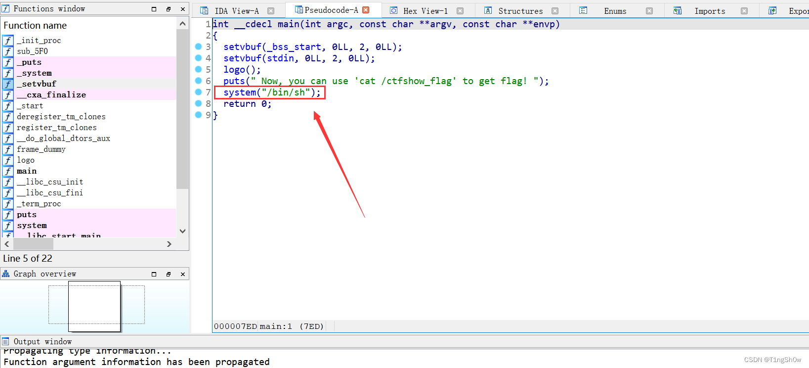Select __libc_csu_fini function
809x368 pixels.
pyautogui.click(x=50, y=193)
